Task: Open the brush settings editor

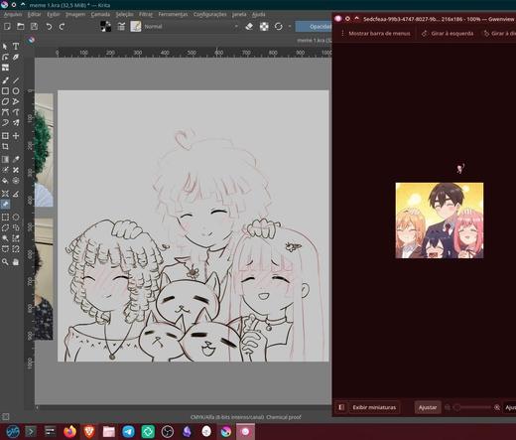Action: [121, 26]
